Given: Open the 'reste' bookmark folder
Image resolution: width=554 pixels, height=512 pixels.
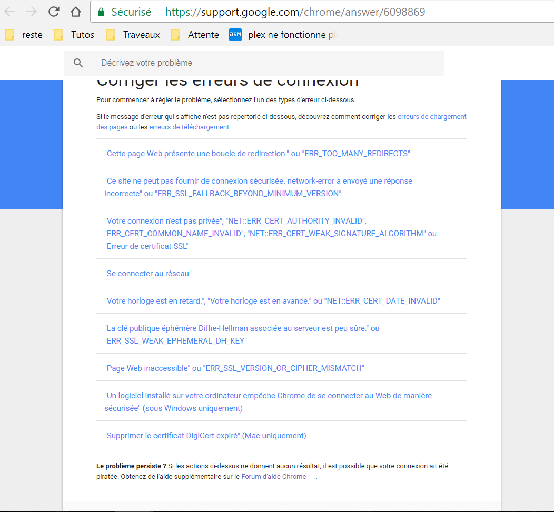Looking at the screenshot, I should [x=24, y=35].
